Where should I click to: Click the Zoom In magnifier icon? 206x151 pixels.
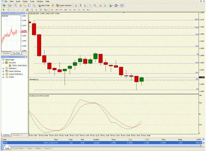[90, 5]
